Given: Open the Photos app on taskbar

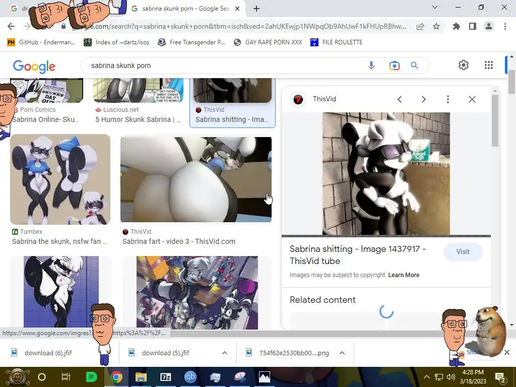Looking at the screenshot, I should (x=264, y=377).
